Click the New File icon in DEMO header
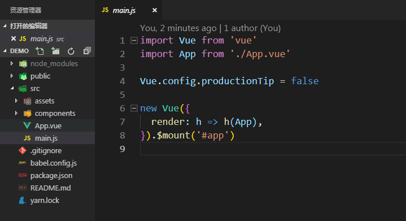 pyautogui.click(x=40, y=51)
